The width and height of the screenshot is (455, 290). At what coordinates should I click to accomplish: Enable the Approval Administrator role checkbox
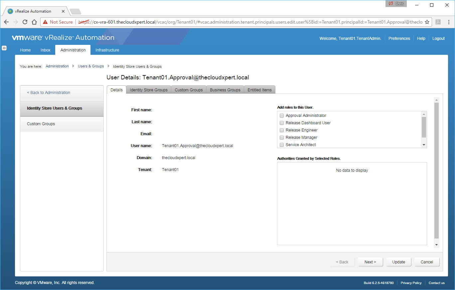pyautogui.click(x=282, y=116)
